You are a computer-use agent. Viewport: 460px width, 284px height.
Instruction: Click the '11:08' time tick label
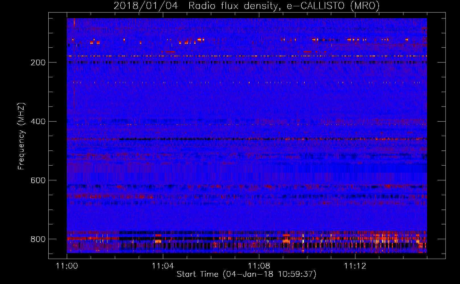pyautogui.click(x=259, y=266)
